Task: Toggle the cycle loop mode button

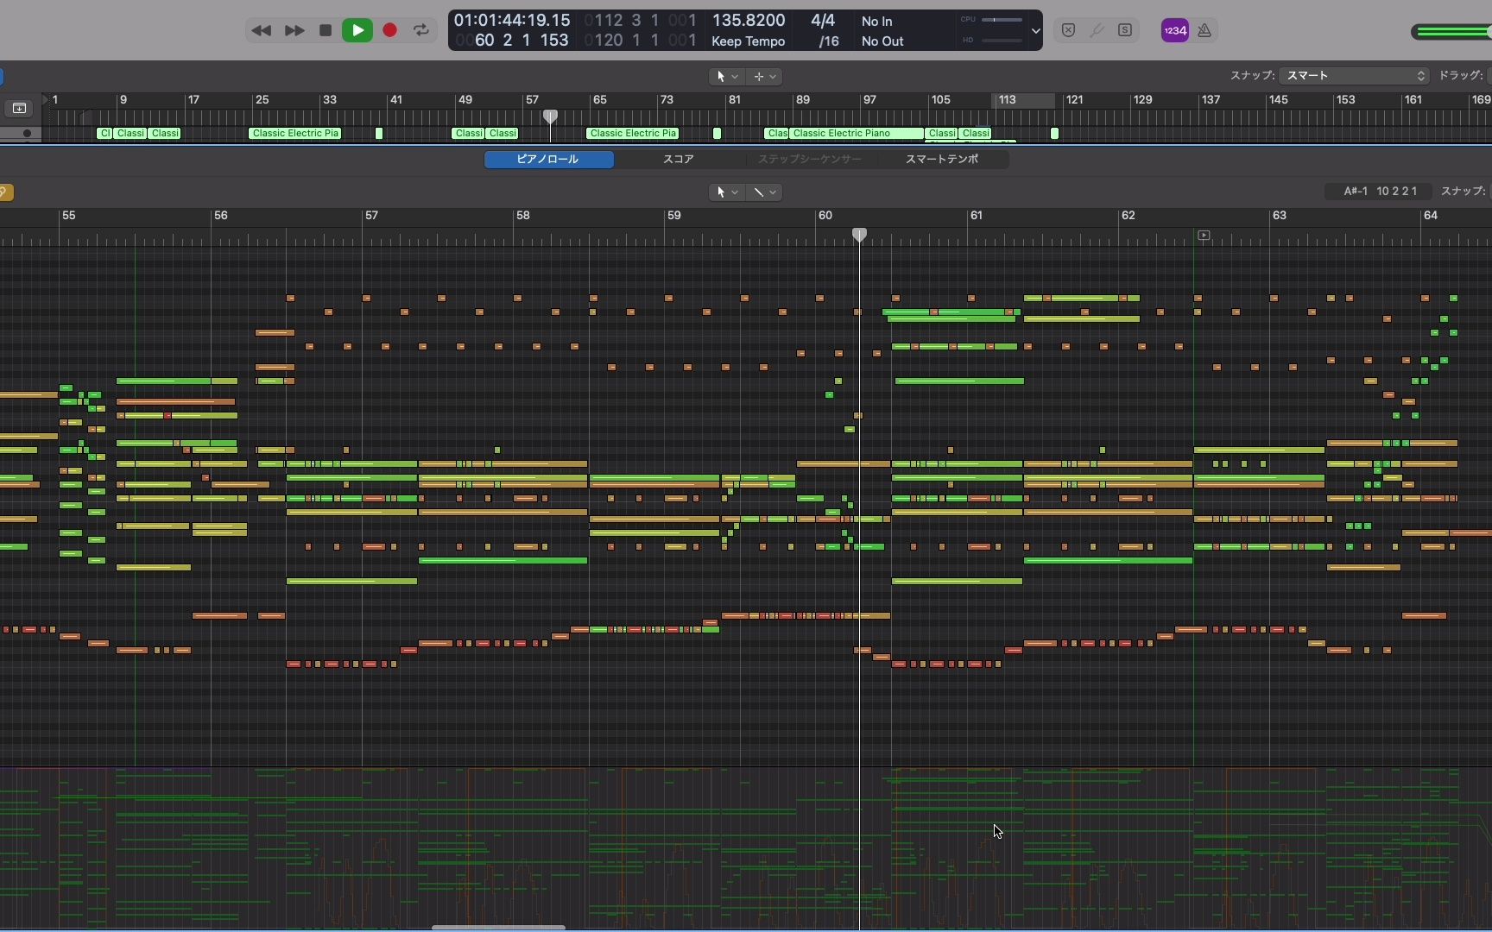Action: click(x=421, y=30)
